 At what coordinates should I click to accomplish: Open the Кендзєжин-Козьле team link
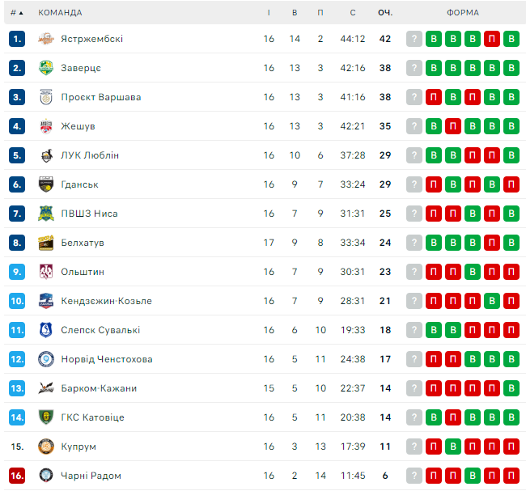pos(106,301)
